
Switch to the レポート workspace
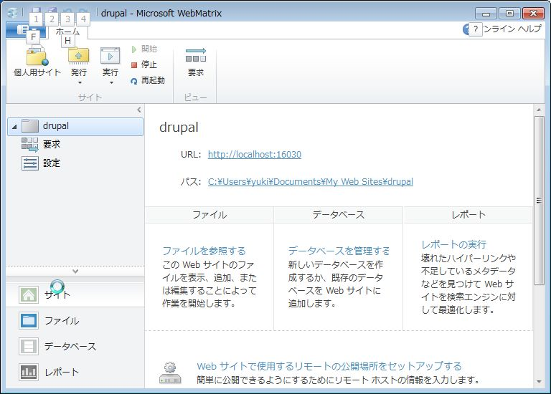coord(62,372)
